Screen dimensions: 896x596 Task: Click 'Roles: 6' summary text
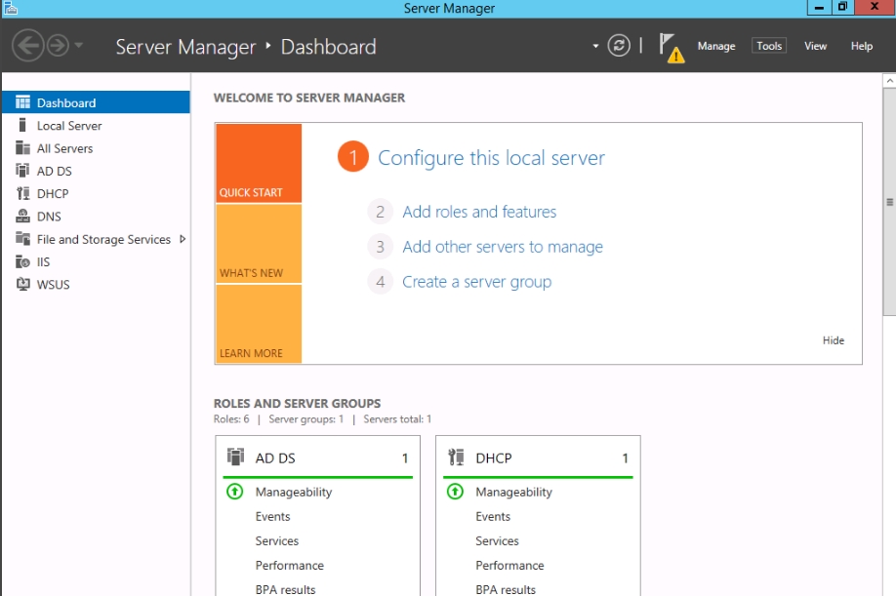[231, 419]
